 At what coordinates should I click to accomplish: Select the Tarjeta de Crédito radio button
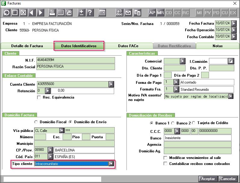pyautogui.click(x=194, y=123)
